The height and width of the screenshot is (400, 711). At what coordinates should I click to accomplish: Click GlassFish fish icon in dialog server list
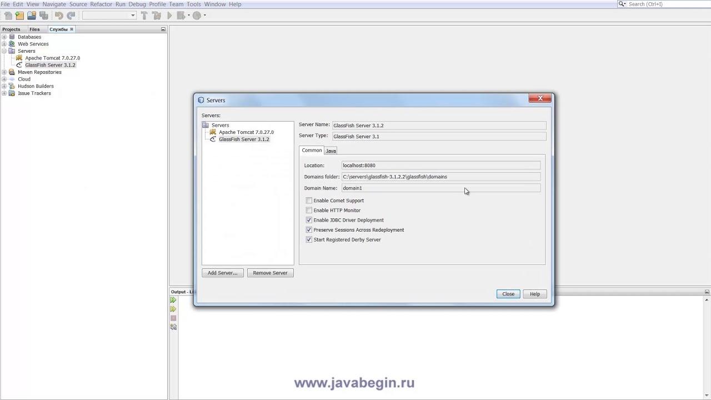(213, 139)
